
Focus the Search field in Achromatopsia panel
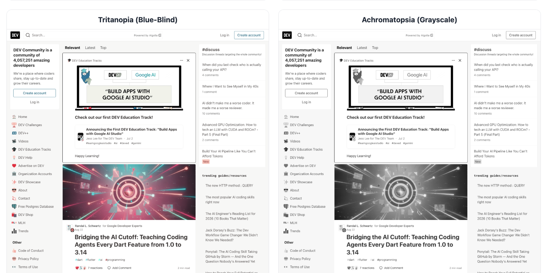click(365, 35)
